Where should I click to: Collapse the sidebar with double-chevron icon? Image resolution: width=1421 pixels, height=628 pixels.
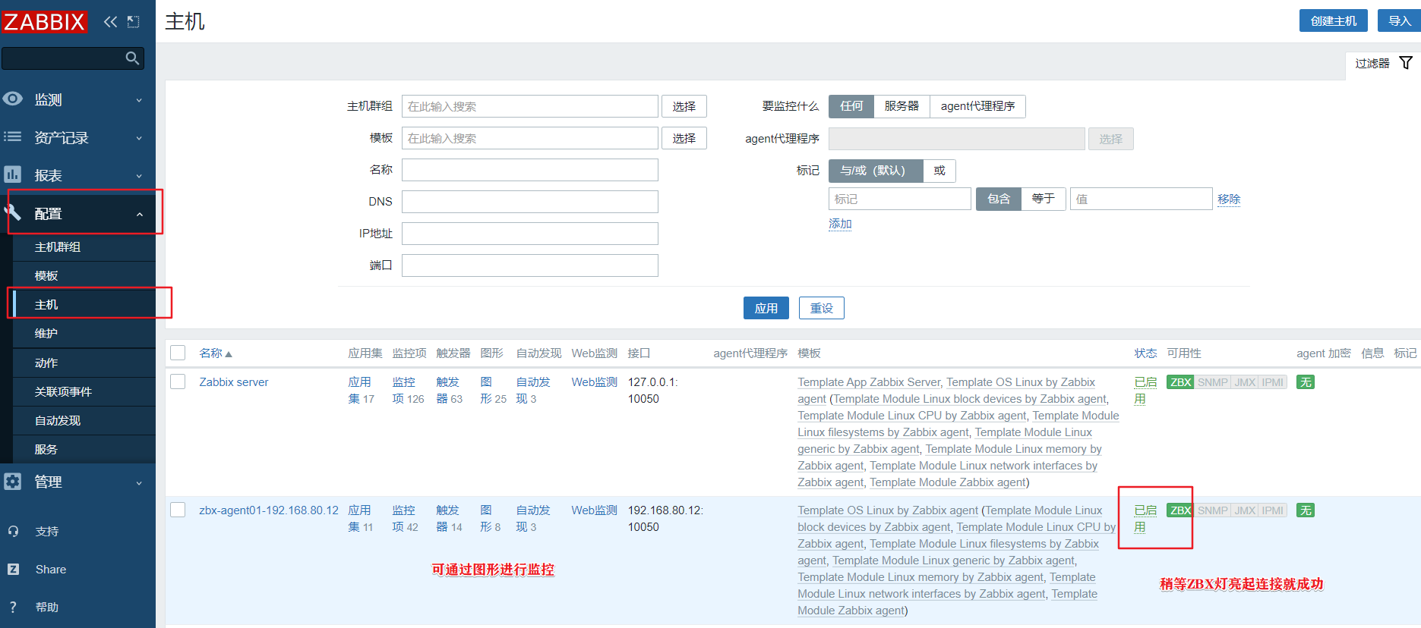coord(111,22)
